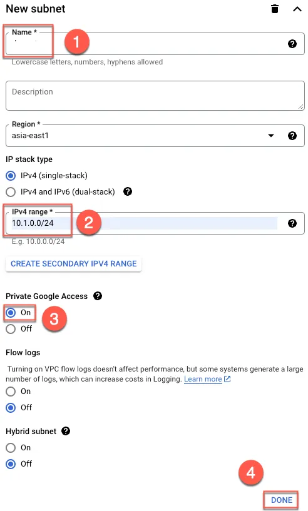
Task: Click the DONE button
Action: [282, 500]
